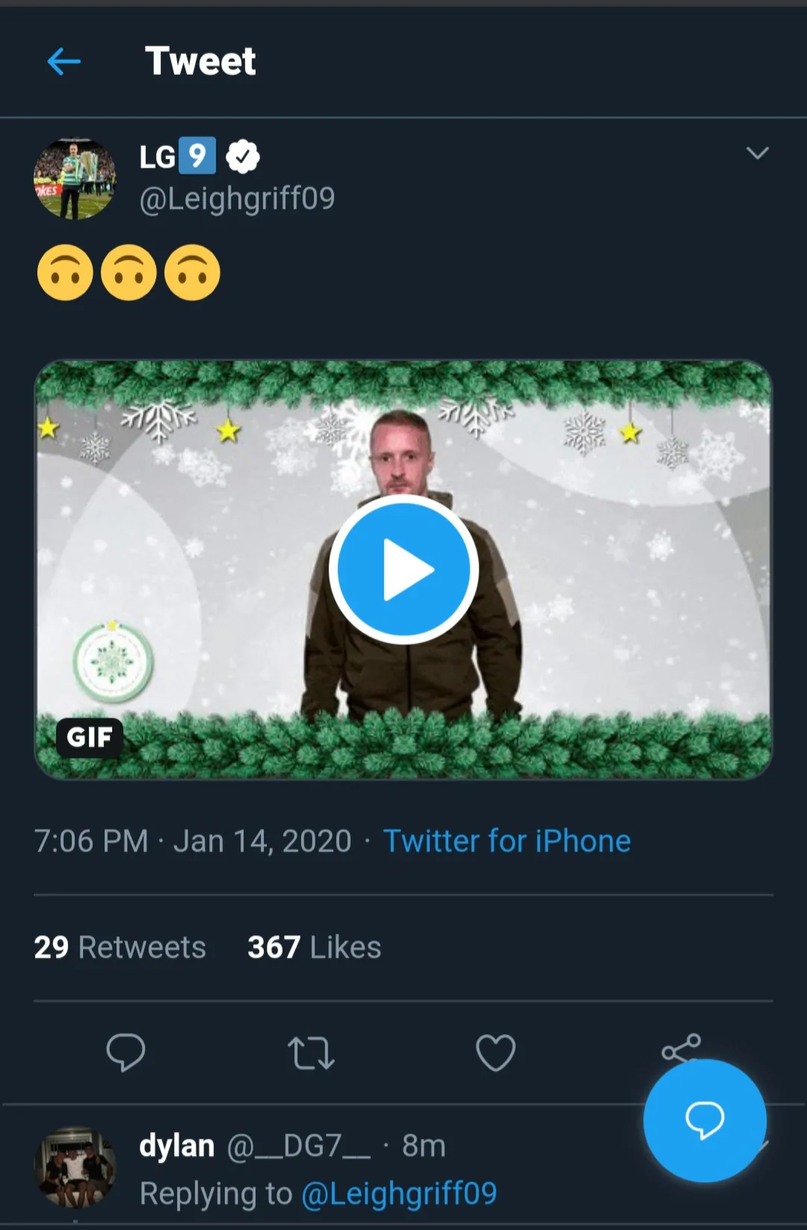The image size is (807, 1230).
Task: View the list of 367 Likes
Action: 313,947
